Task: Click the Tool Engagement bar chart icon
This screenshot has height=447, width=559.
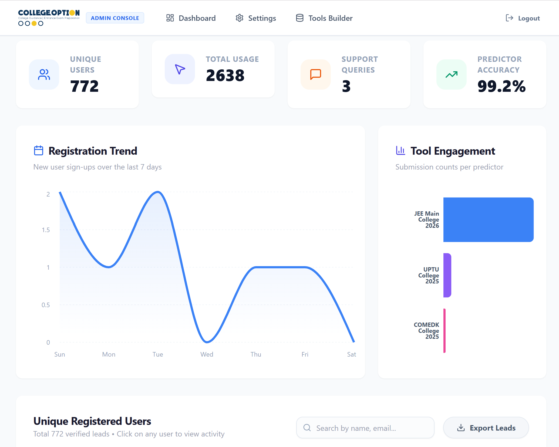Action: (x=401, y=151)
